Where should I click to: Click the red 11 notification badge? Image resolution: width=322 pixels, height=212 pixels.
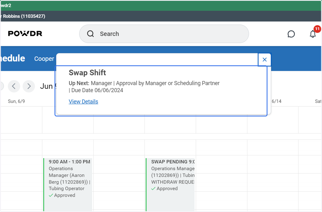[317, 29]
